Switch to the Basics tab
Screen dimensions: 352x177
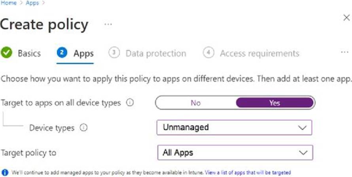click(29, 53)
